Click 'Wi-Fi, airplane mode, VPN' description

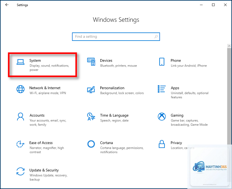[x=48, y=93]
